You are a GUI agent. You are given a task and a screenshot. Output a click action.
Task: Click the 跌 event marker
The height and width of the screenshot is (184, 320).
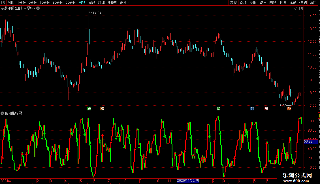point(89,108)
